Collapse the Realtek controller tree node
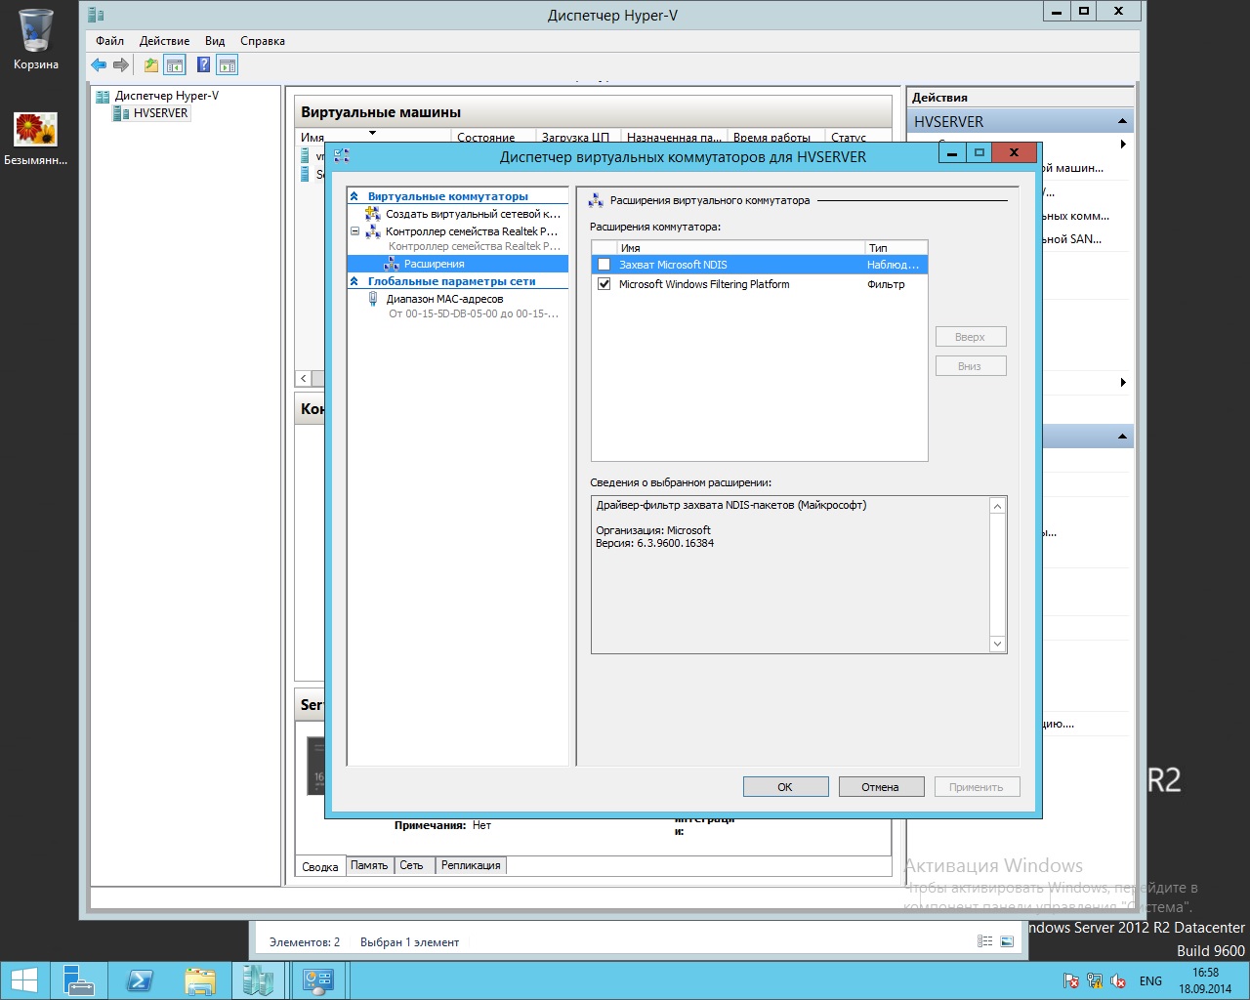This screenshot has height=1000, width=1250. [354, 231]
